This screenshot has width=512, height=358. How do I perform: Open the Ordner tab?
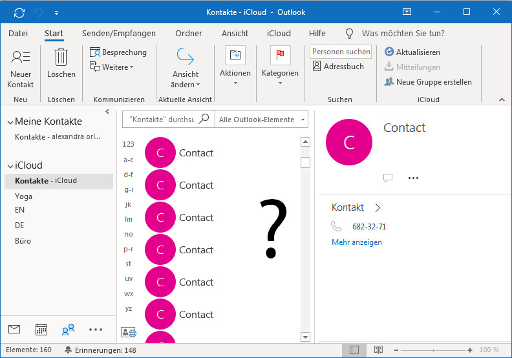point(189,34)
